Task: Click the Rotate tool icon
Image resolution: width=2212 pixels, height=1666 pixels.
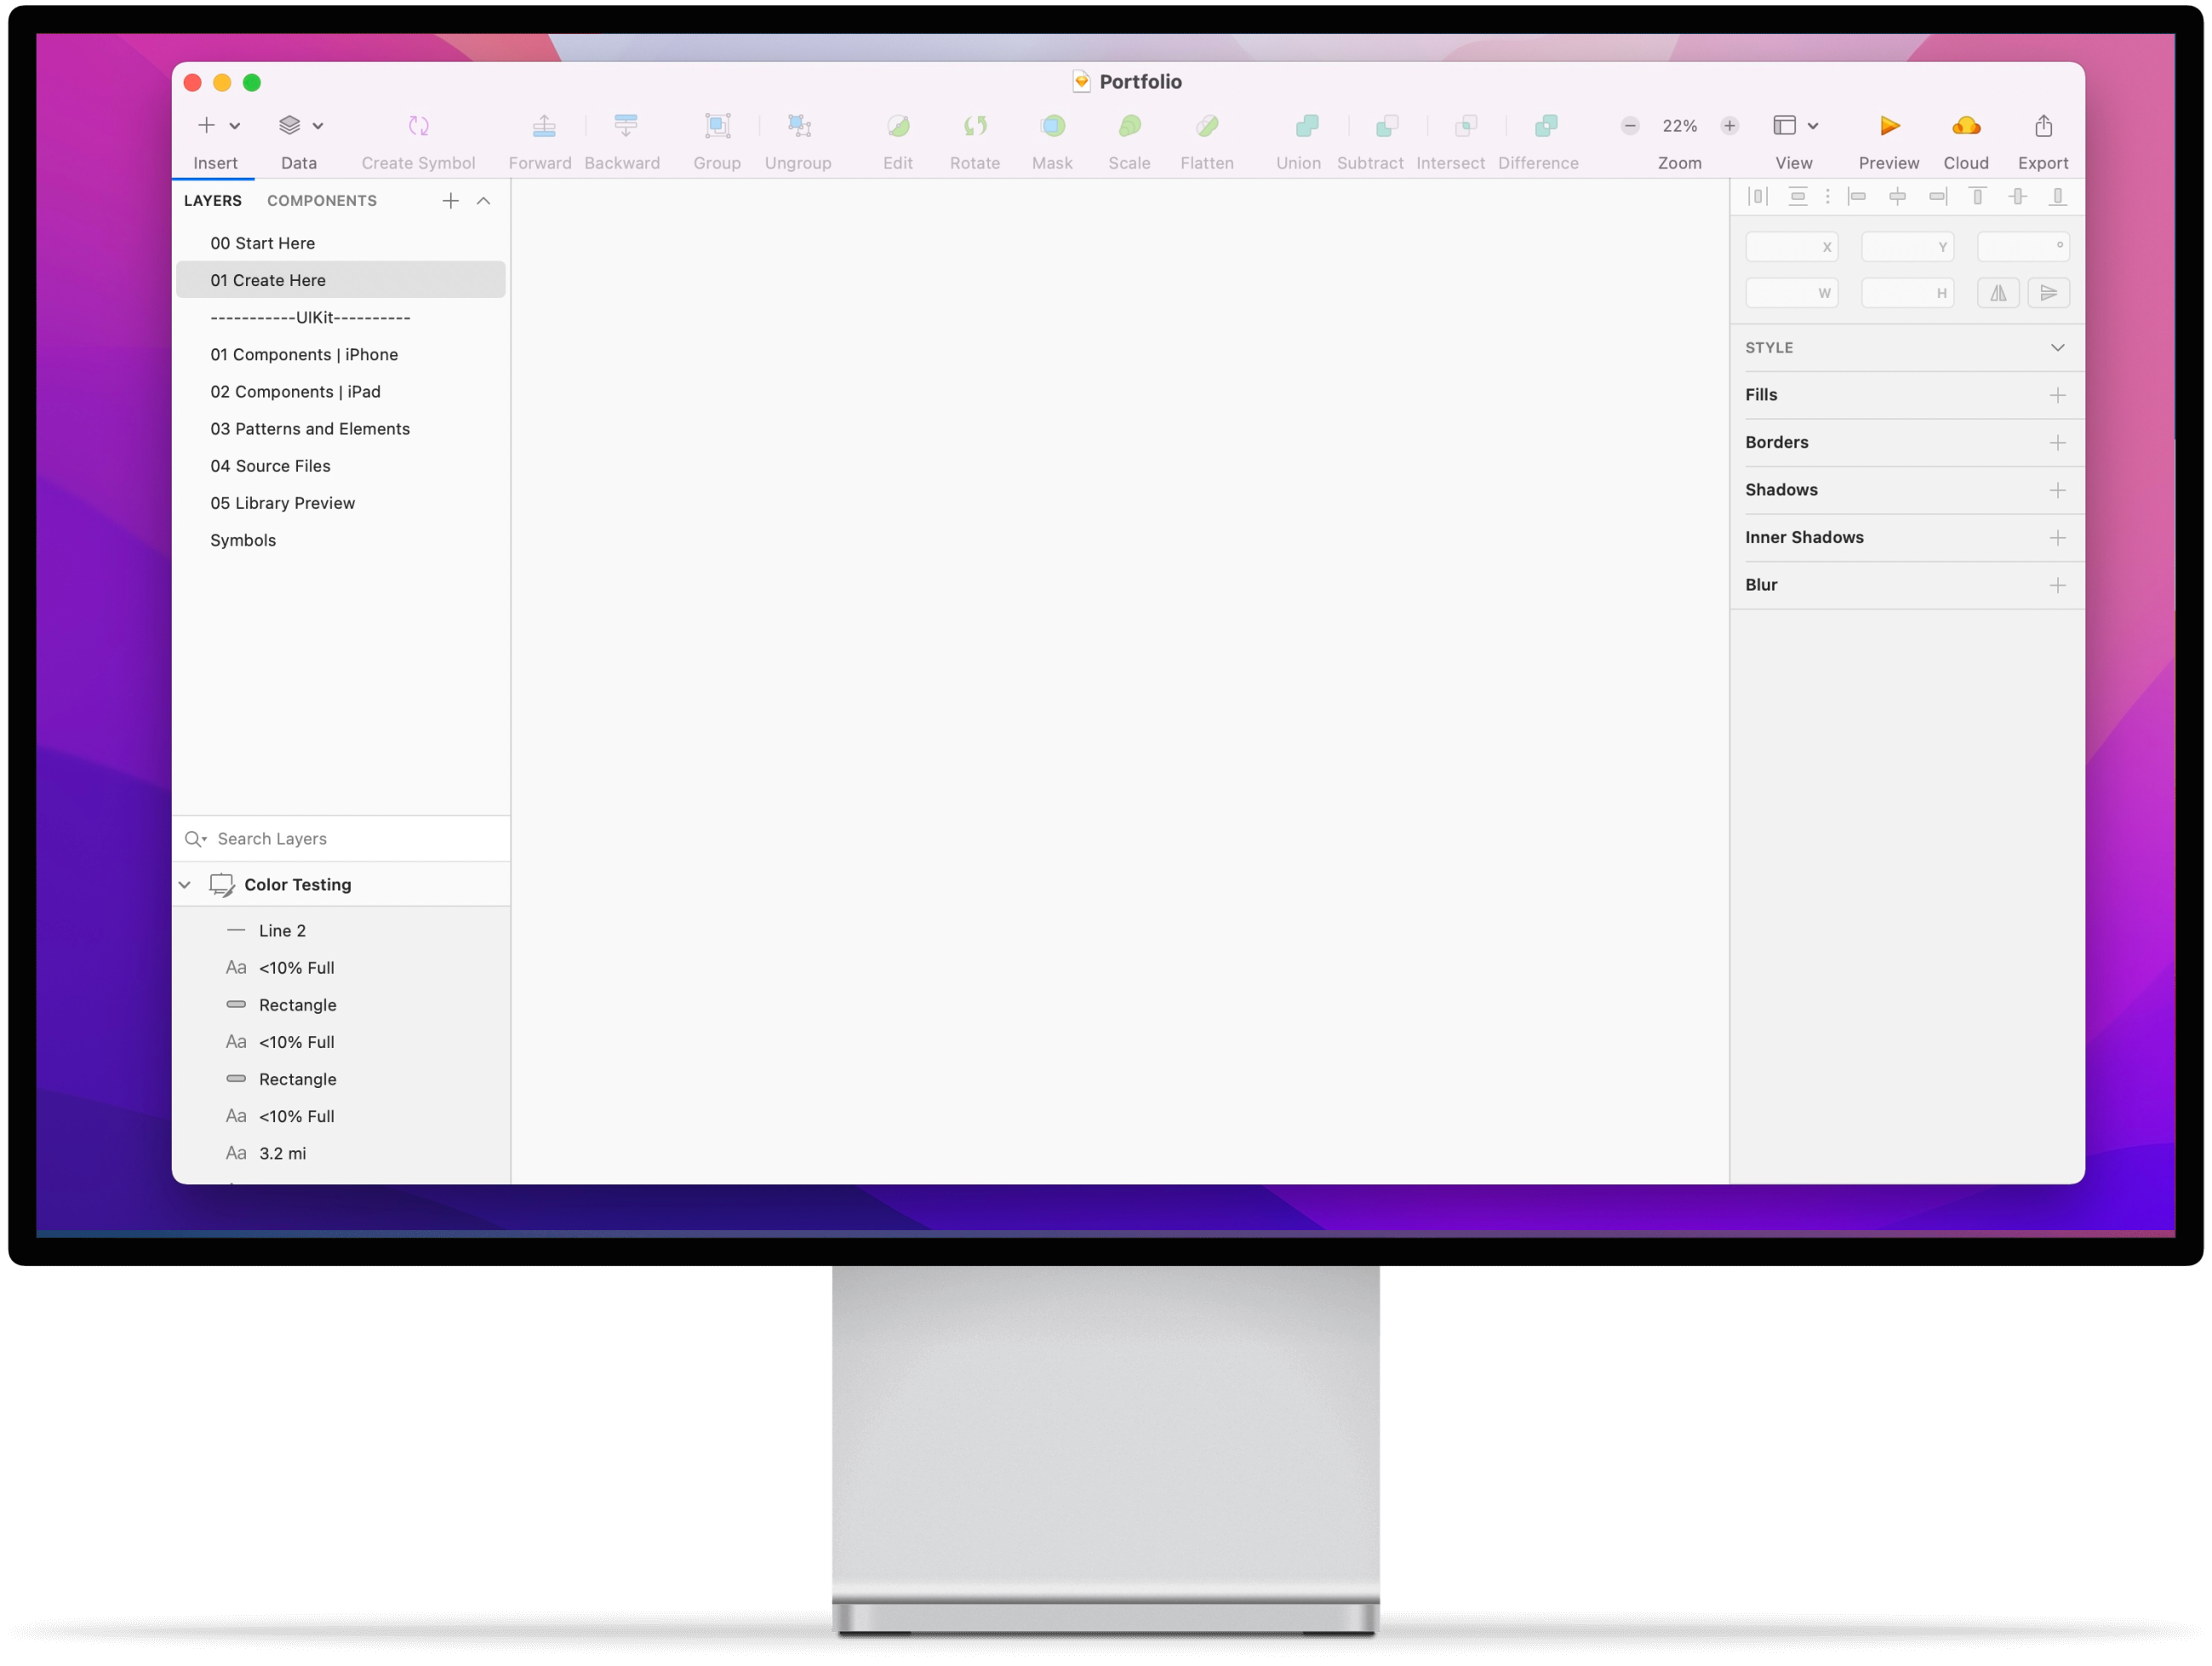Action: click(x=974, y=126)
